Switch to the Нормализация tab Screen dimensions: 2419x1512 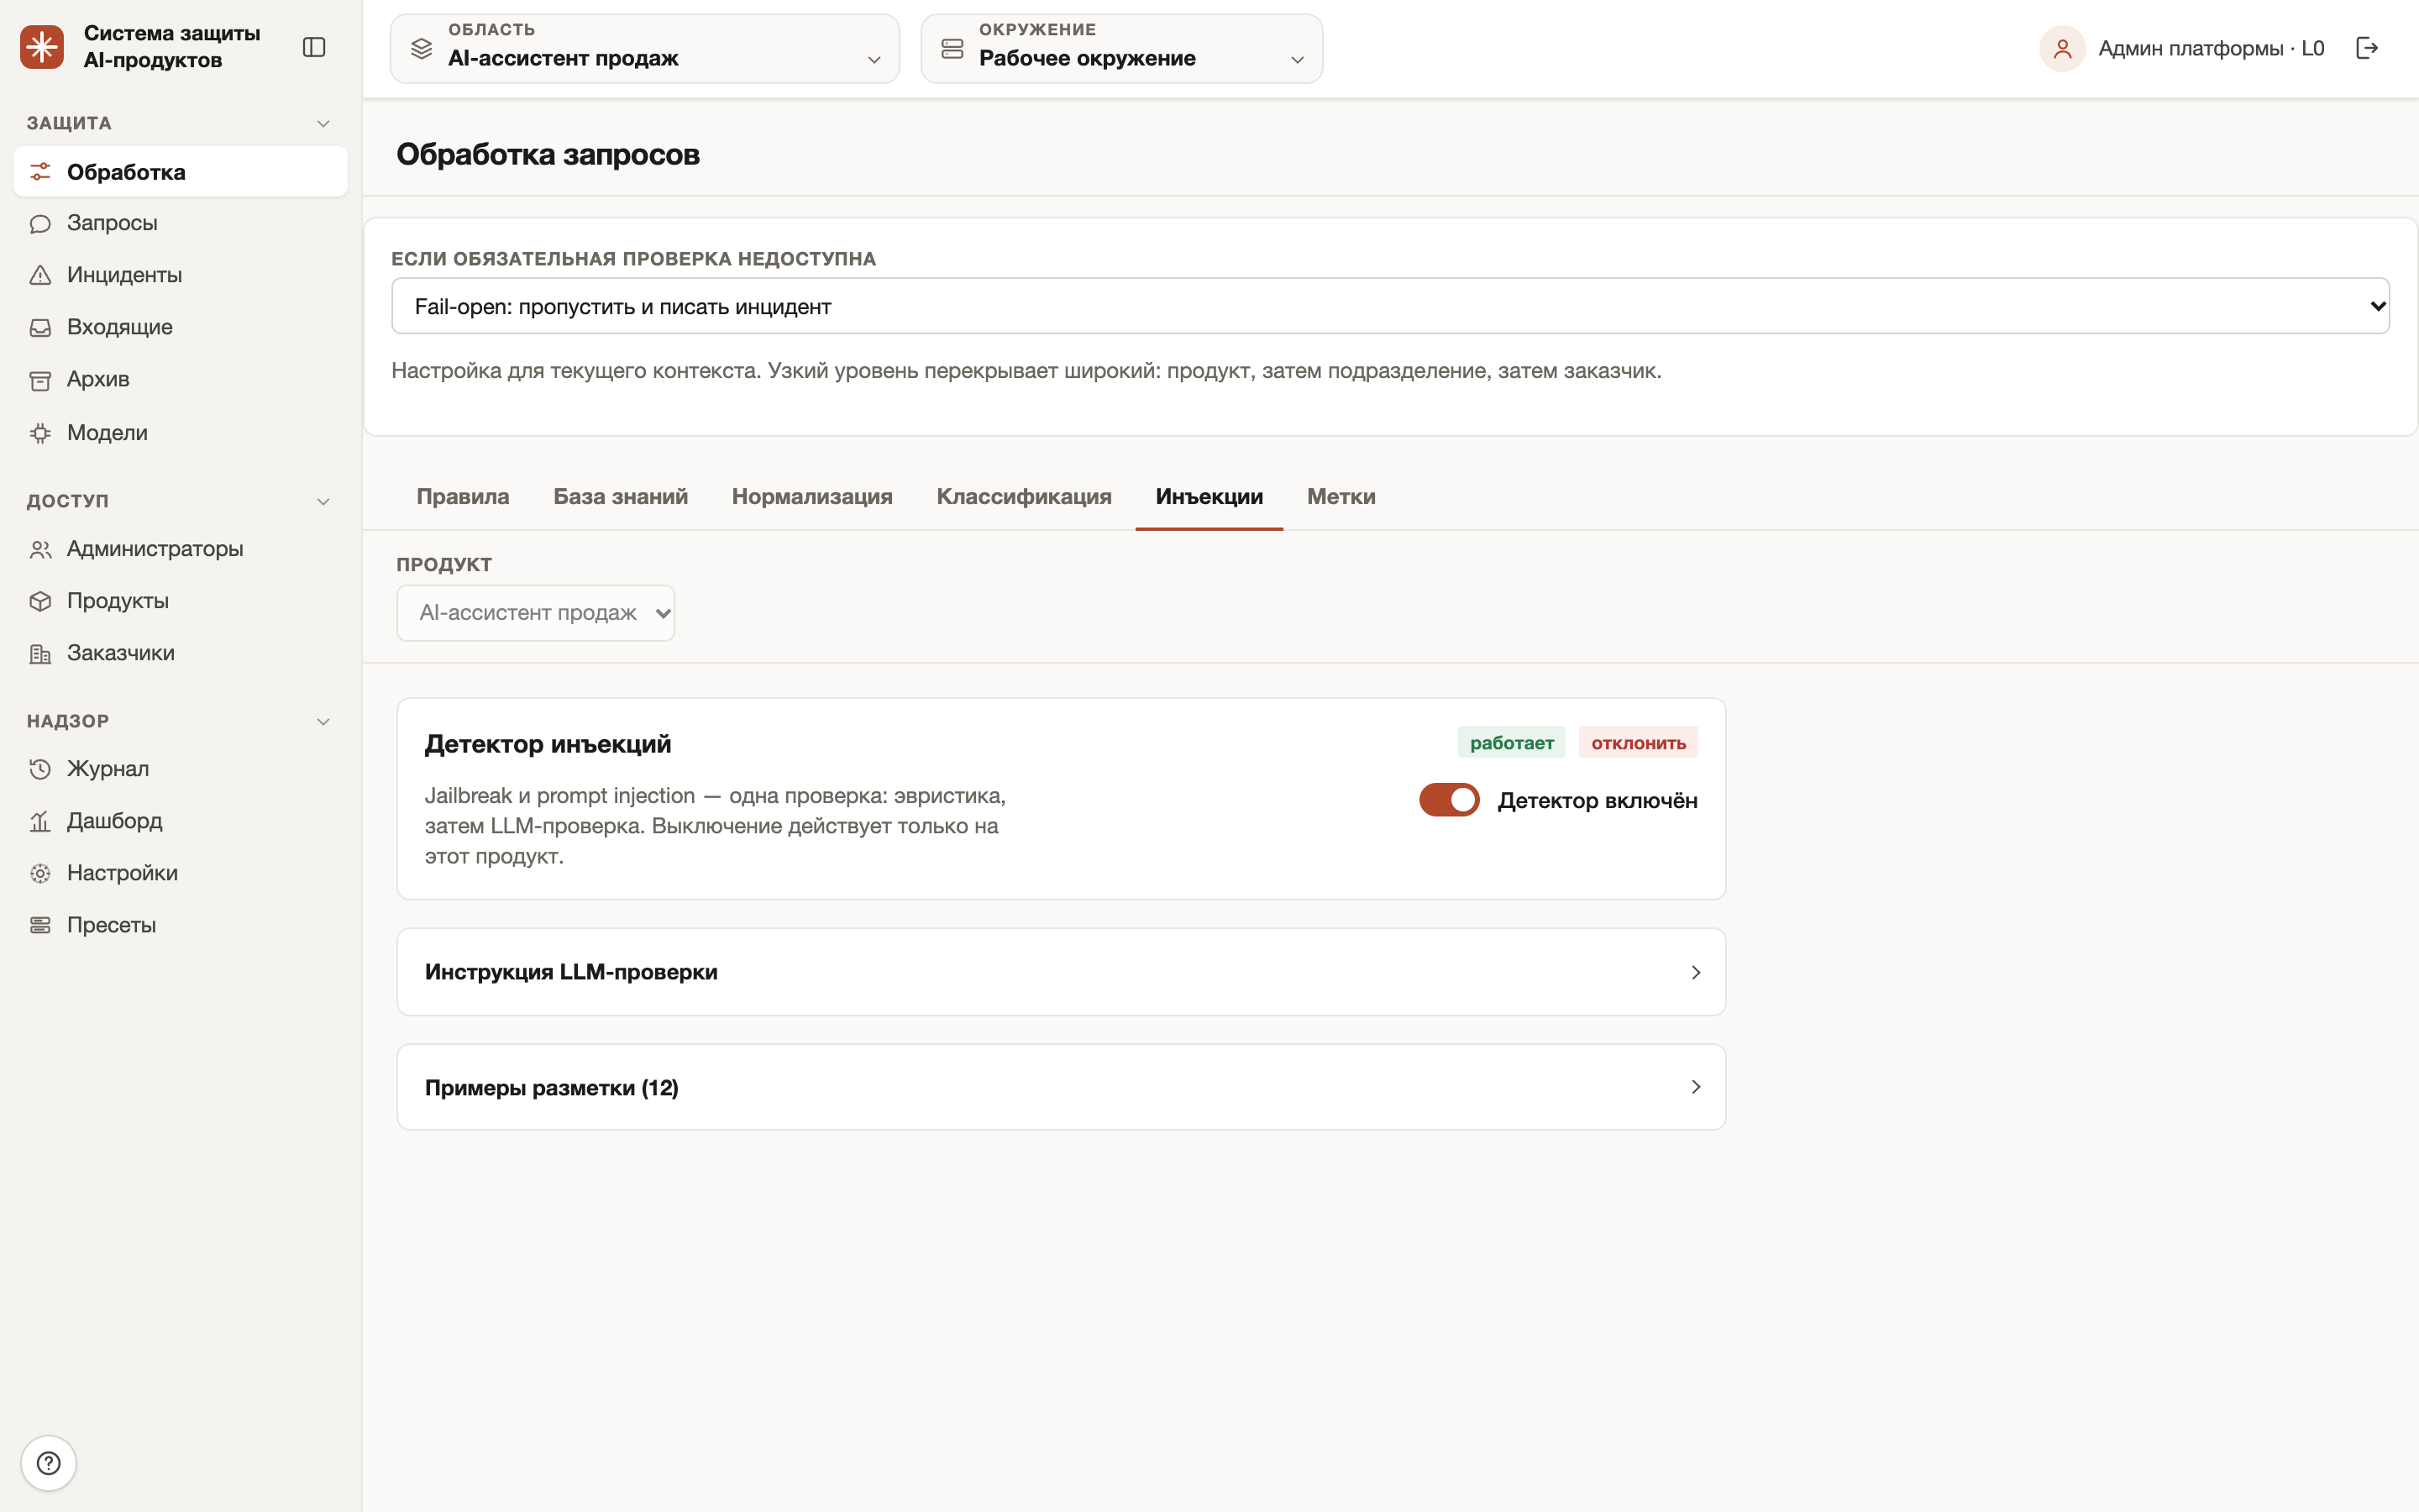click(x=811, y=497)
